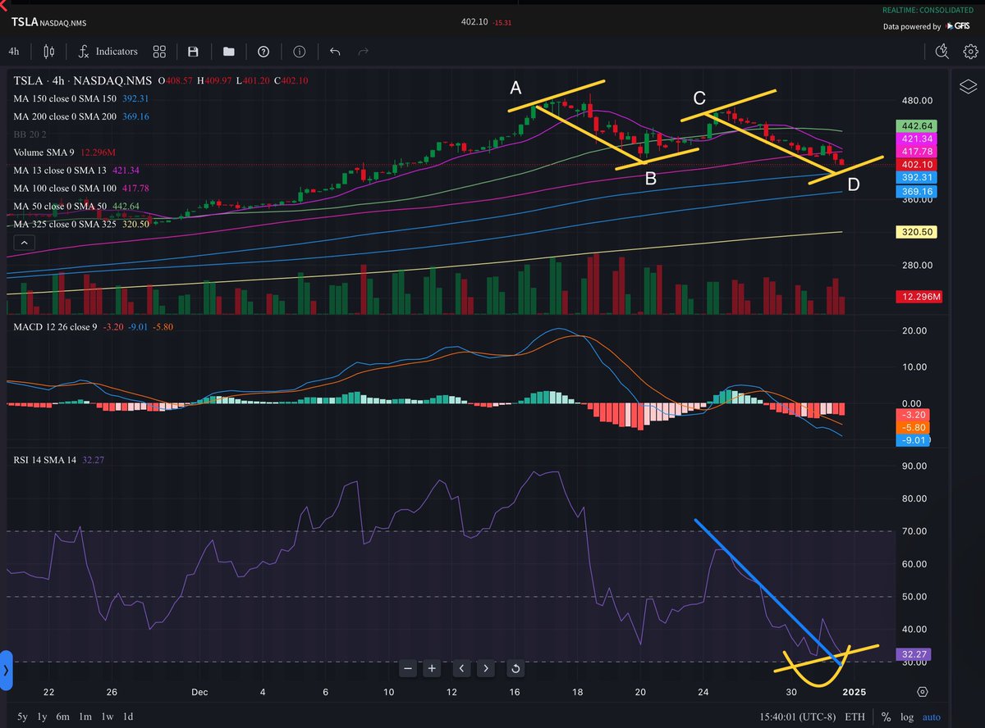Select the 5y range tab

click(x=21, y=717)
